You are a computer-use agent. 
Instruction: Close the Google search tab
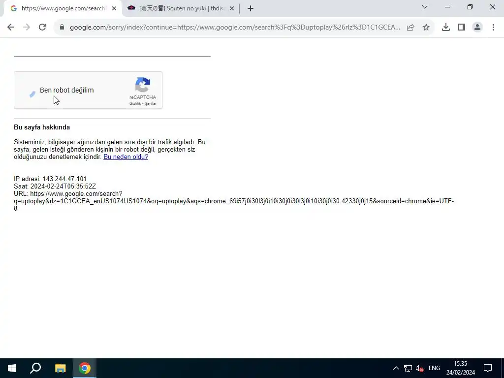pos(114,8)
